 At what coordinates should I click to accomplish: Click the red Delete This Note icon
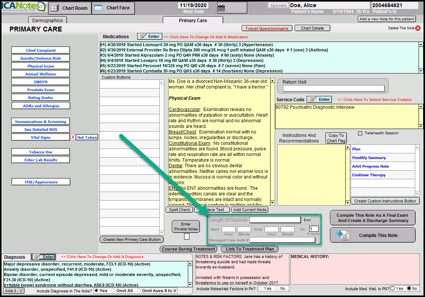(418, 28)
